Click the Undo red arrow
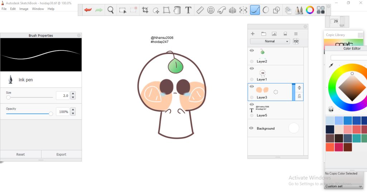 pos(88,10)
